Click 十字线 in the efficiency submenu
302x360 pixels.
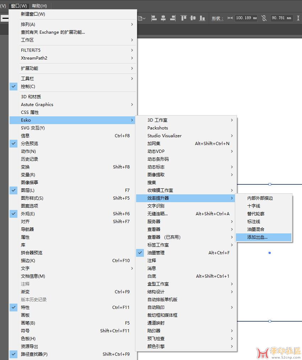(264, 206)
